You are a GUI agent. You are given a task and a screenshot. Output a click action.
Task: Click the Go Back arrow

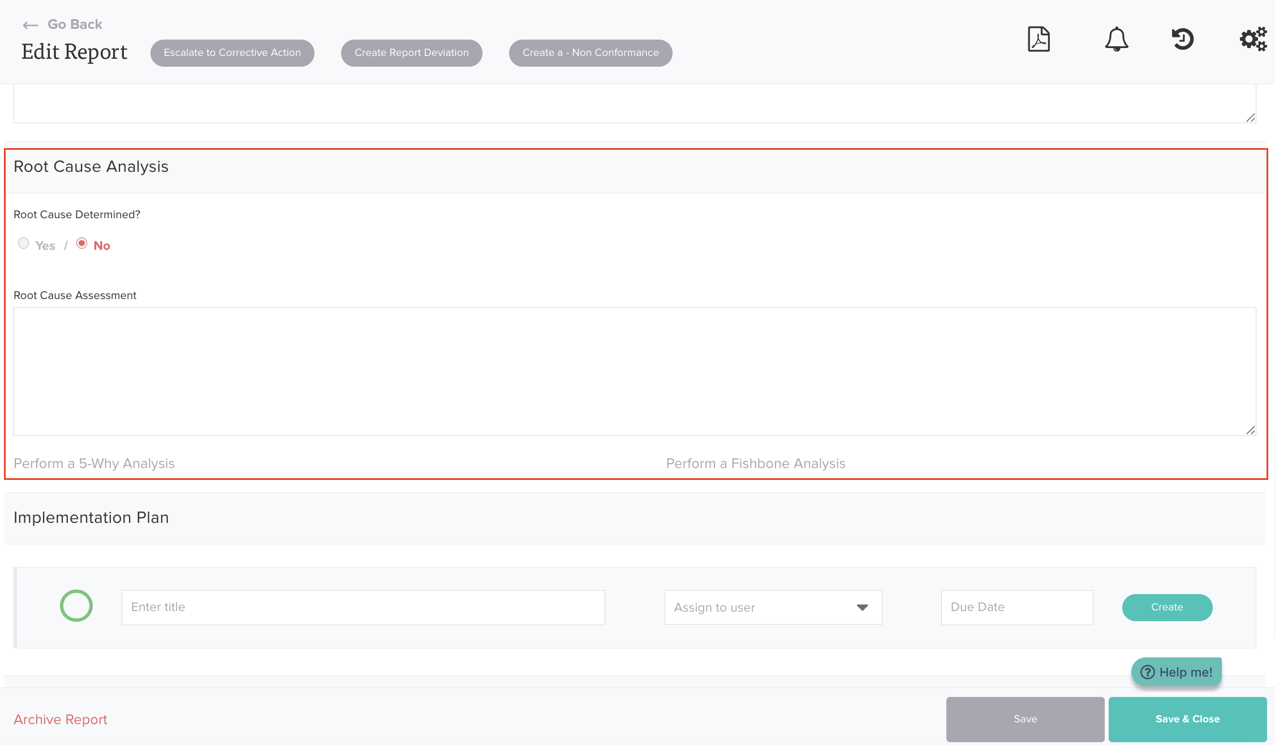tap(31, 25)
